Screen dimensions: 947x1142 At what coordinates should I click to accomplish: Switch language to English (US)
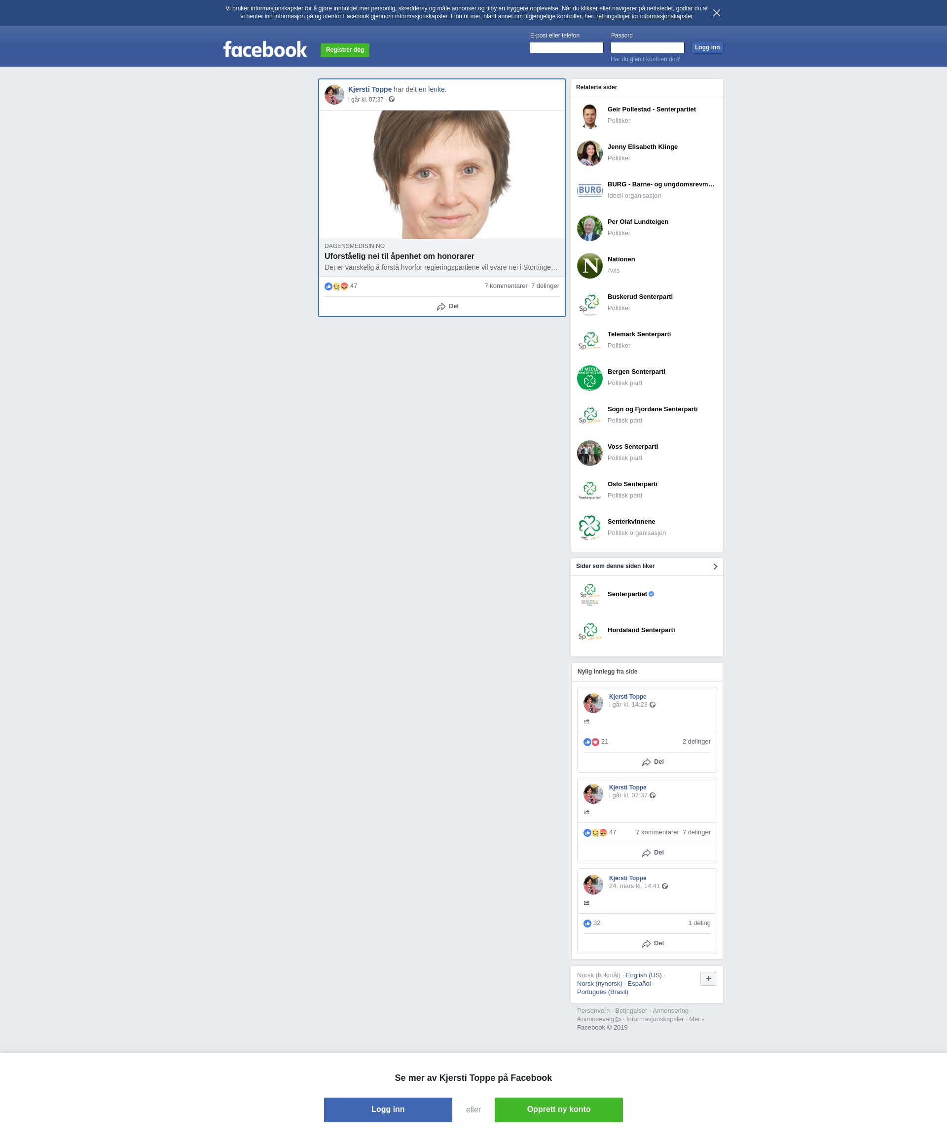tap(644, 976)
